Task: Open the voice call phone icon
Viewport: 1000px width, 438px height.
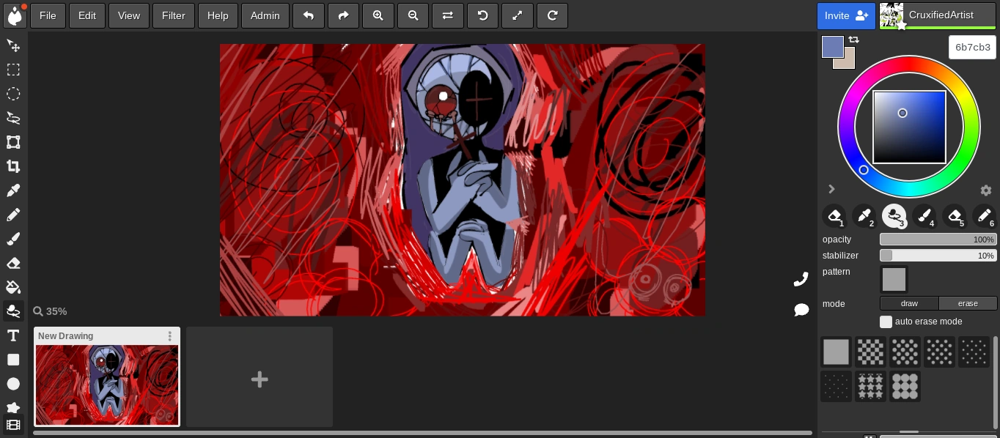Action: (x=801, y=279)
